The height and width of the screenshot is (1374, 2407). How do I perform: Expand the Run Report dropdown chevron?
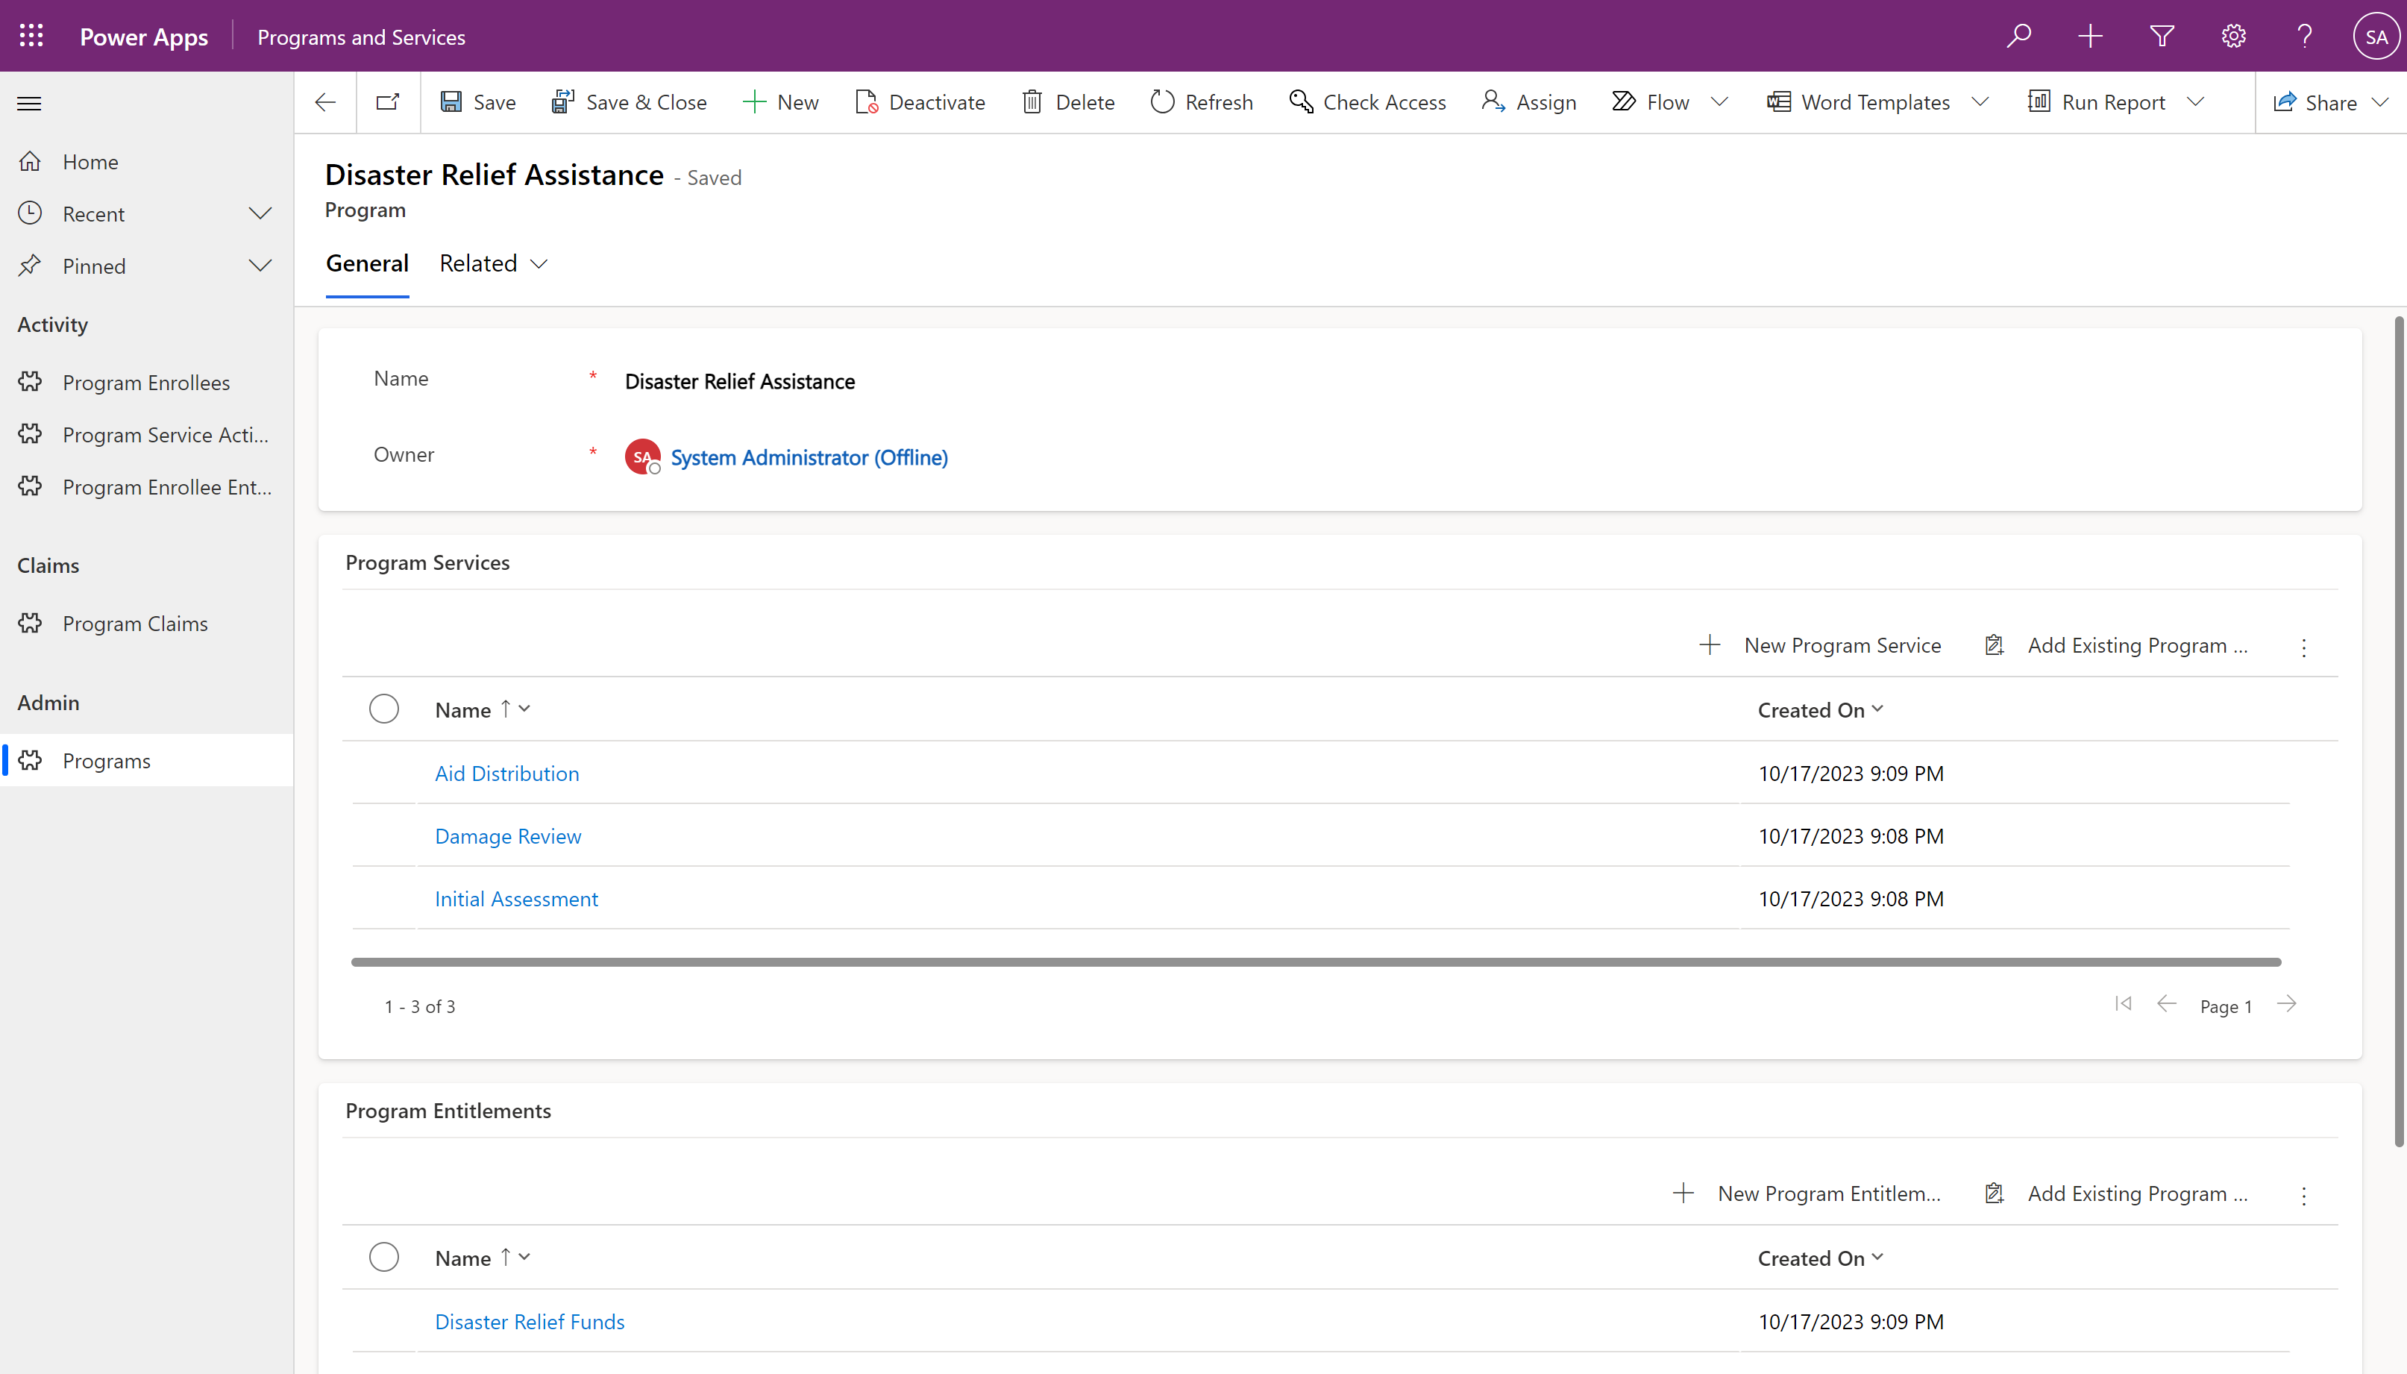(2196, 102)
